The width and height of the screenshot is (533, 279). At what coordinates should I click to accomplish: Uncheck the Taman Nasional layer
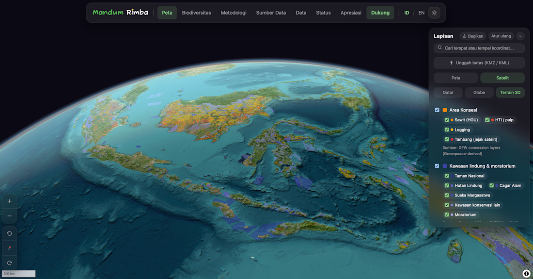[447, 176]
